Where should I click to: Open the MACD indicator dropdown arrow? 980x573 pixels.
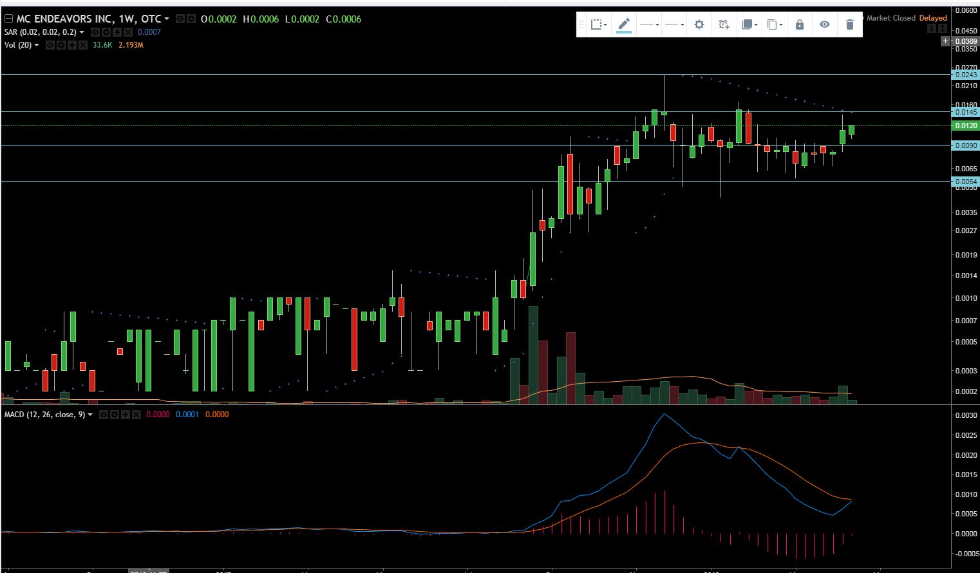tap(90, 415)
